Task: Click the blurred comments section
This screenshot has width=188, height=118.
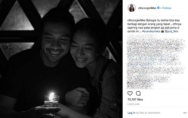Action: pyautogui.click(x=156, y=62)
